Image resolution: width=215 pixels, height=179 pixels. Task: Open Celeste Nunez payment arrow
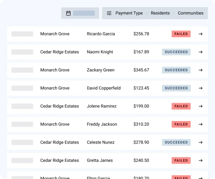coord(201,142)
